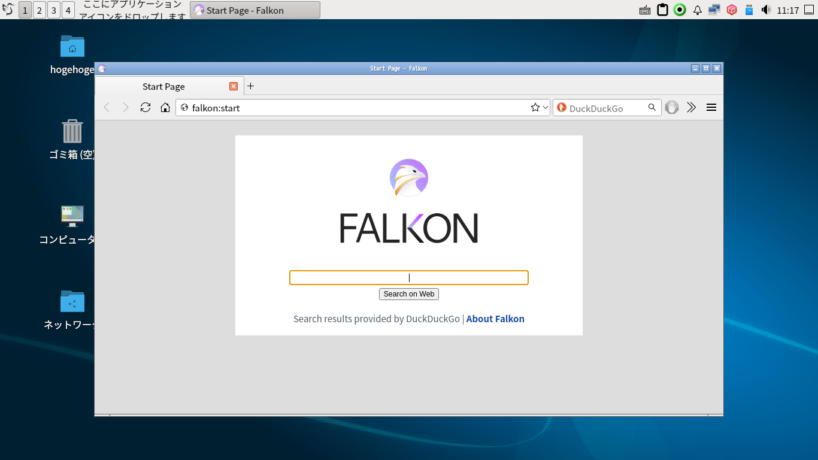Minimize the Falkon window

pos(695,68)
